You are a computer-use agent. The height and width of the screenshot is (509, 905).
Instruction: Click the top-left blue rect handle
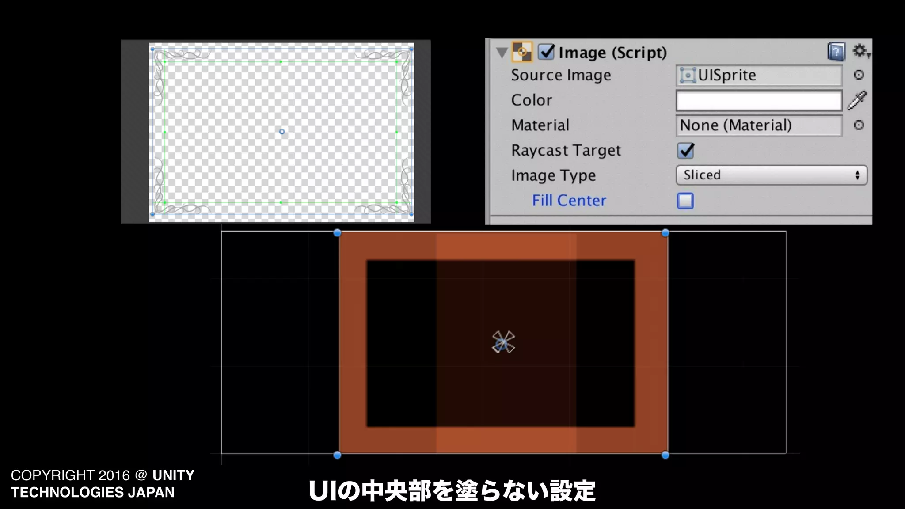click(x=337, y=233)
